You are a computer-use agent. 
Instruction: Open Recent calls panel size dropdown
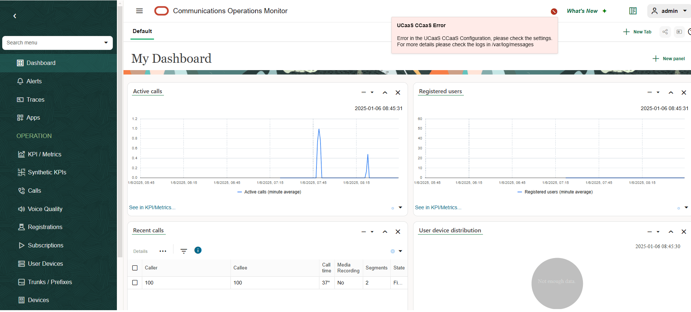(x=368, y=232)
